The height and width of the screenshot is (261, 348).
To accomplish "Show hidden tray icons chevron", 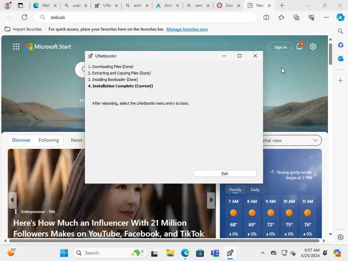I will click(263, 253).
